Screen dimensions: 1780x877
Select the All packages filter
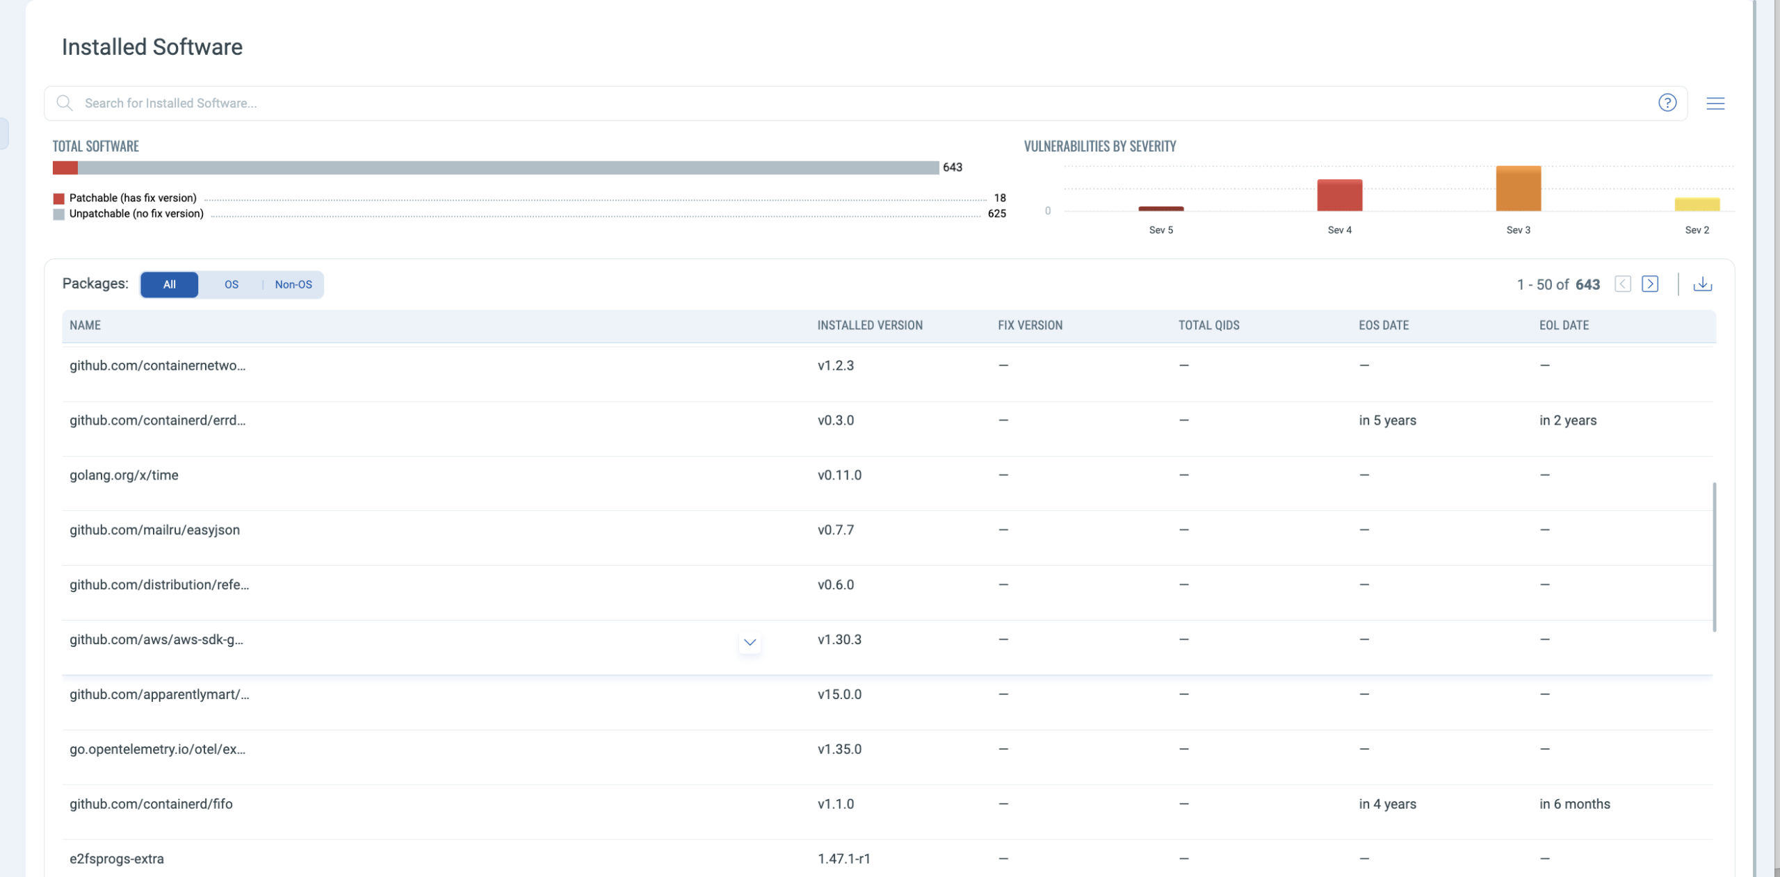pos(169,285)
